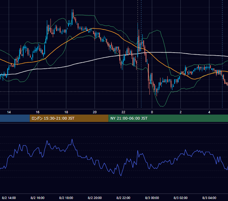Click the 8/2 14:00 date label
Viewport: 228px width, 201px height.
click(x=9, y=198)
